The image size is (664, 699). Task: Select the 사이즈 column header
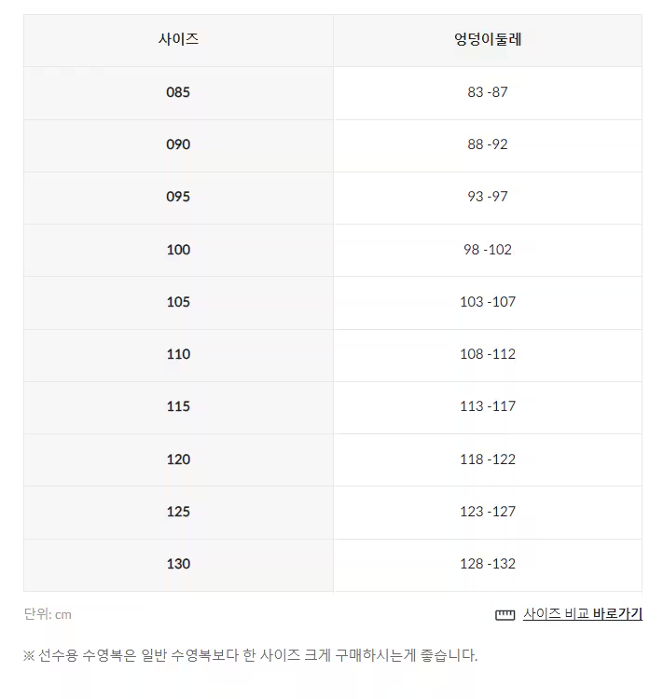[178, 41]
